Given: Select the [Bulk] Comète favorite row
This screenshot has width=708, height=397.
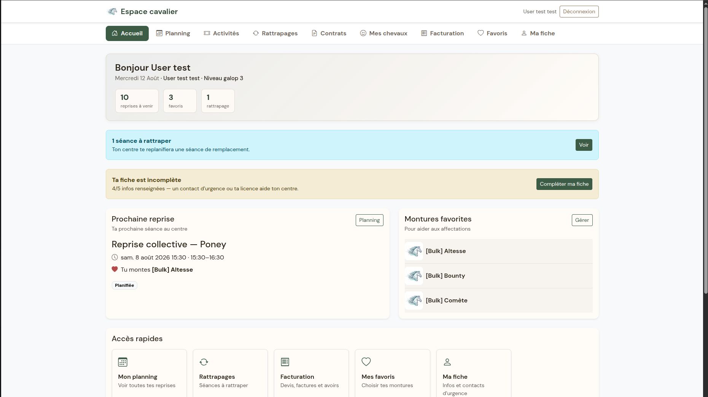Looking at the screenshot, I should 499,301.
